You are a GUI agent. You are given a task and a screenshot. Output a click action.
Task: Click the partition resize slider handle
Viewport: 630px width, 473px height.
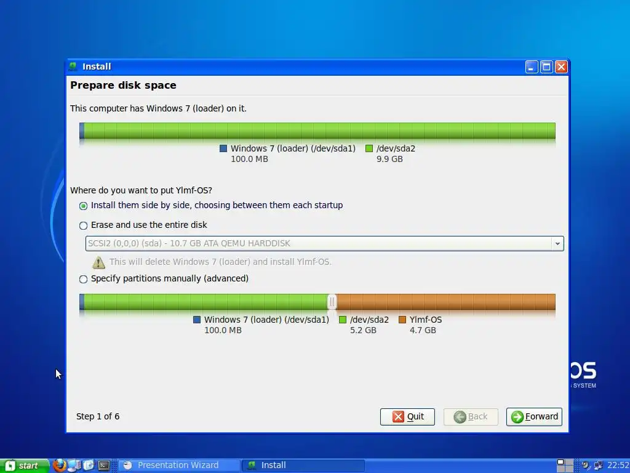click(332, 302)
